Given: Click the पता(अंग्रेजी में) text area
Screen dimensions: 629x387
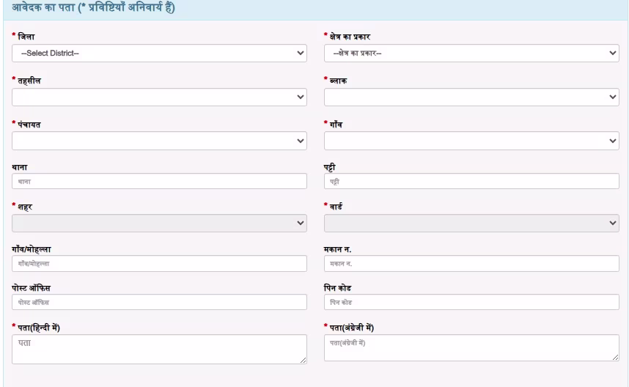Looking at the screenshot, I should point(471,348).
